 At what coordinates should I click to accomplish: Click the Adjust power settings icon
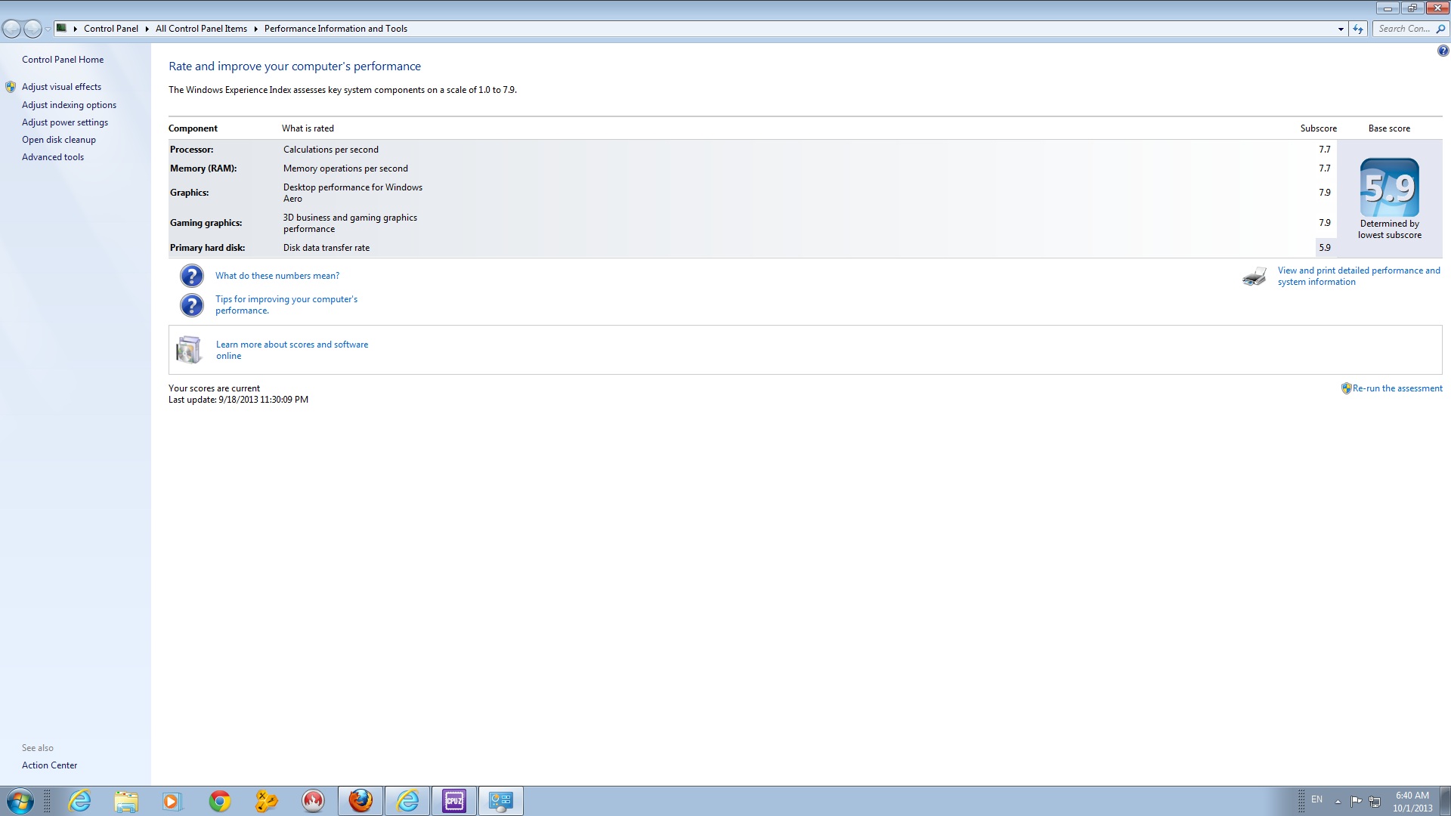coord(65,122)
